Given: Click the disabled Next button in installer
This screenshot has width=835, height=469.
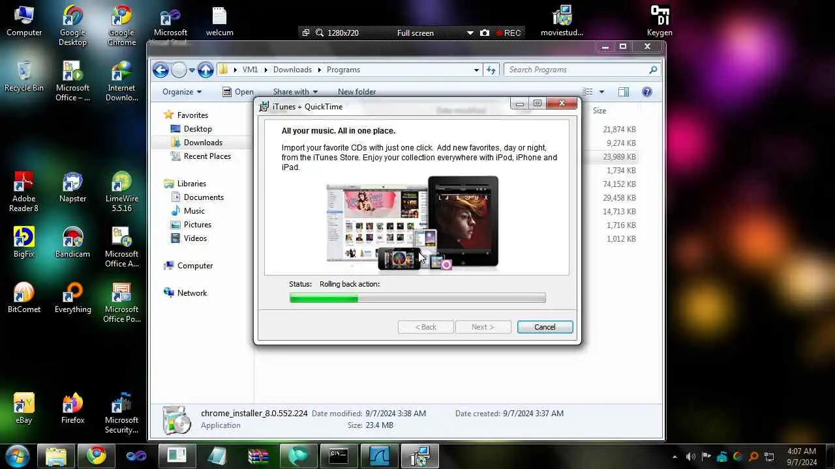Looking at the screenshot, I should (483, 327).
